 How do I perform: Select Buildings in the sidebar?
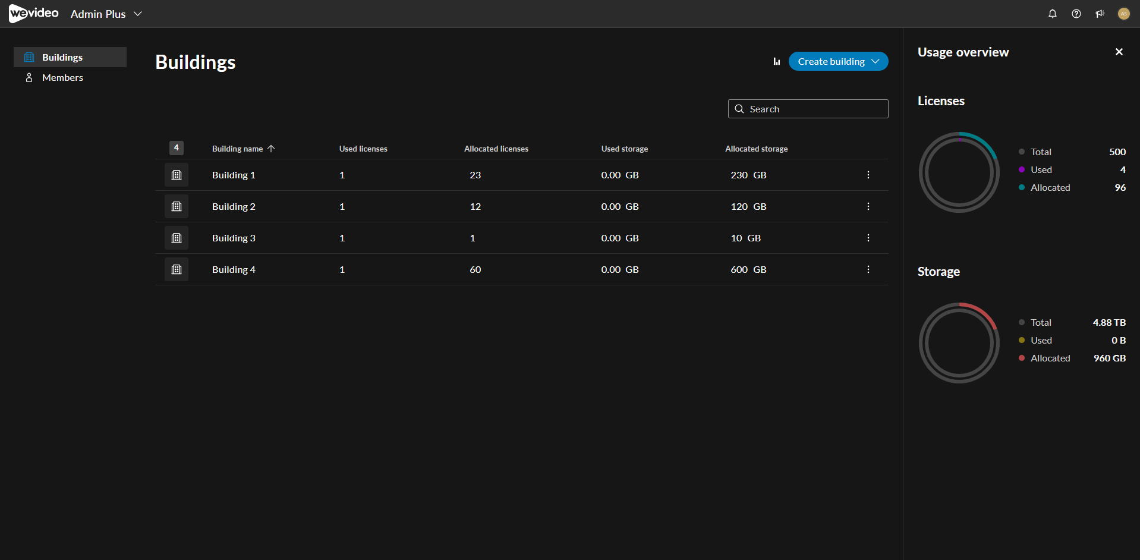tap(70, 57)
